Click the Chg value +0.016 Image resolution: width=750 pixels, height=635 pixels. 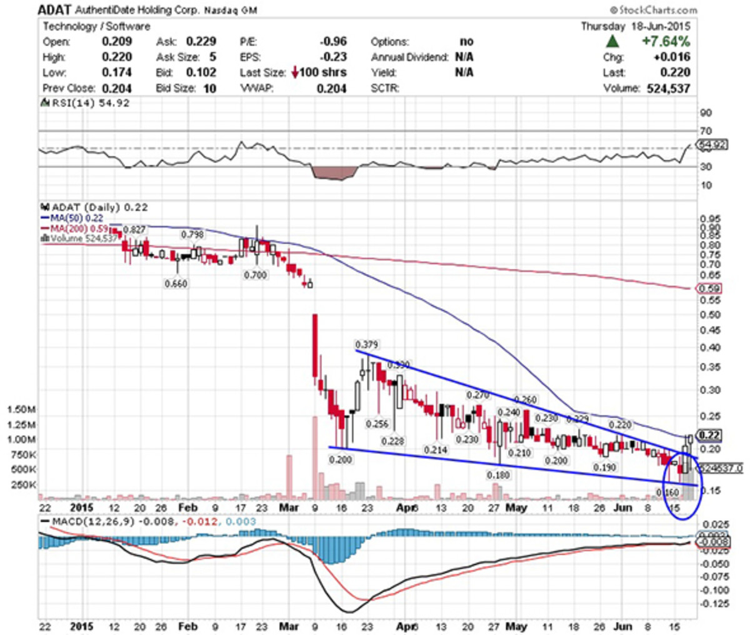pos(673,57)
